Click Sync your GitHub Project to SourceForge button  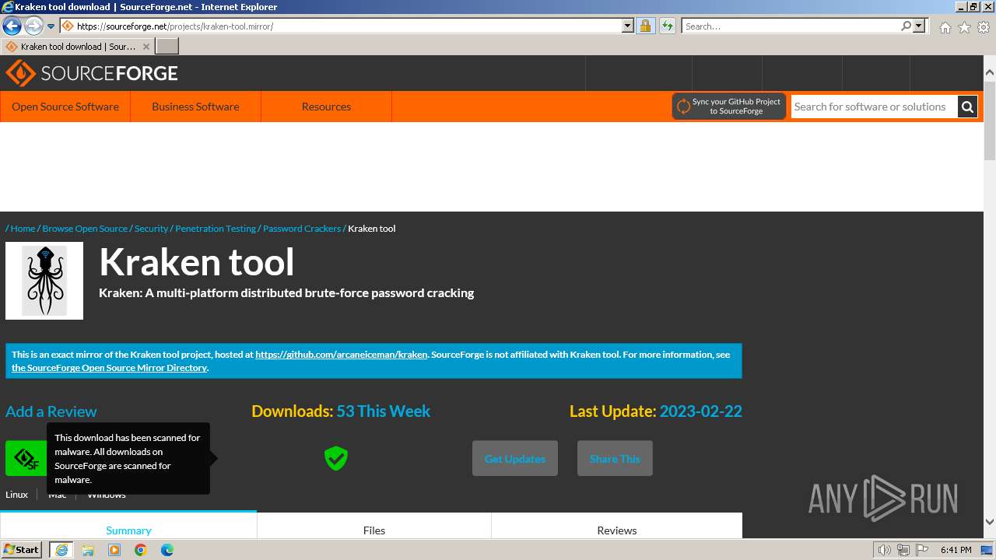[x=729, y=107]
